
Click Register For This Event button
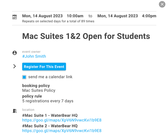[x=44, y=67]
